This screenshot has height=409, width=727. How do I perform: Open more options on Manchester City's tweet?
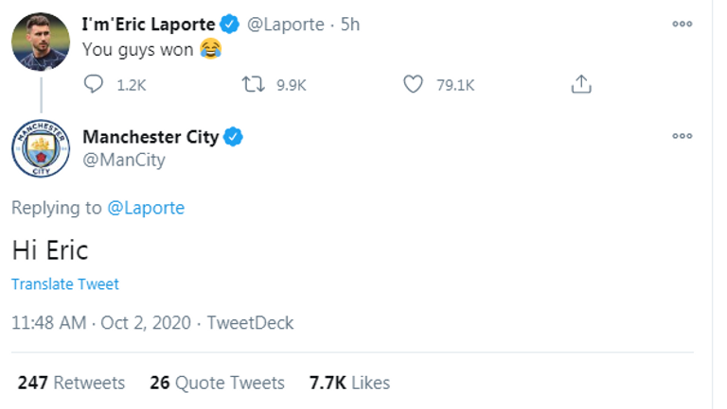pos(682,137)
